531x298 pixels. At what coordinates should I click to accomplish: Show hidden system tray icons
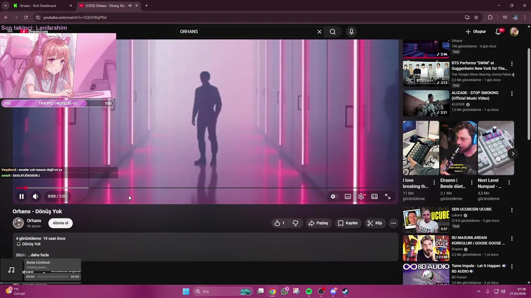(478, 291)
